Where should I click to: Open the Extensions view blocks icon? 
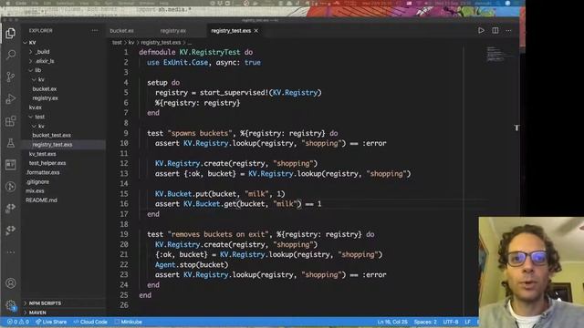coord(11,121)
